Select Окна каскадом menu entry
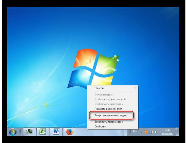 [x=113, y=95]
